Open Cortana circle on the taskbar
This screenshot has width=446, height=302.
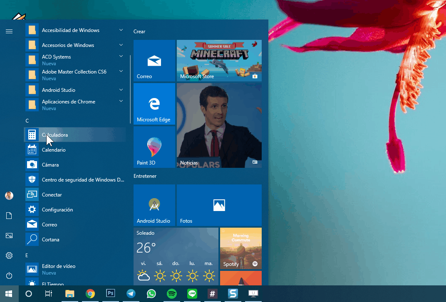click(x=29, y=293)
